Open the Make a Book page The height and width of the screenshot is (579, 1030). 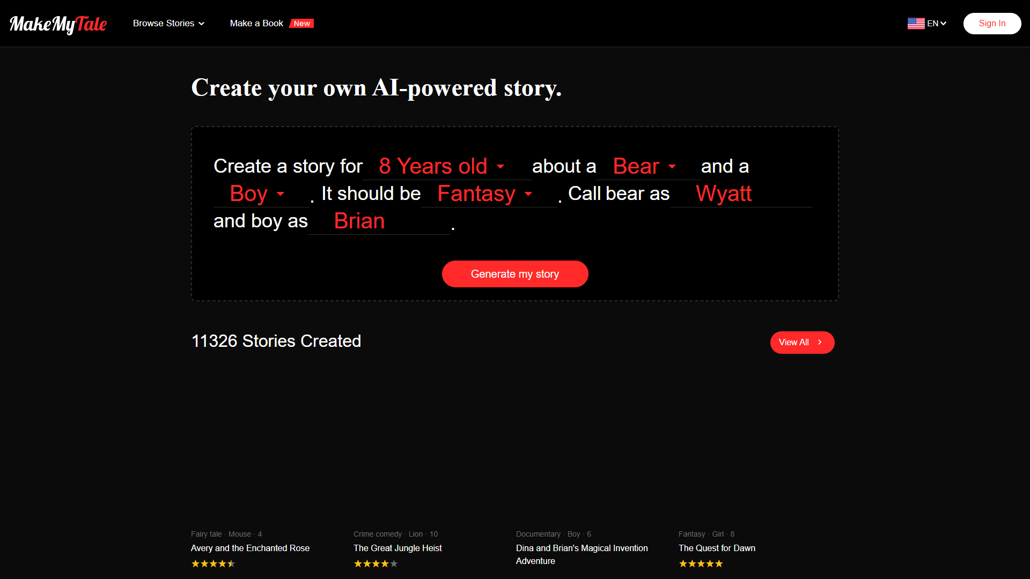[256, 24]
